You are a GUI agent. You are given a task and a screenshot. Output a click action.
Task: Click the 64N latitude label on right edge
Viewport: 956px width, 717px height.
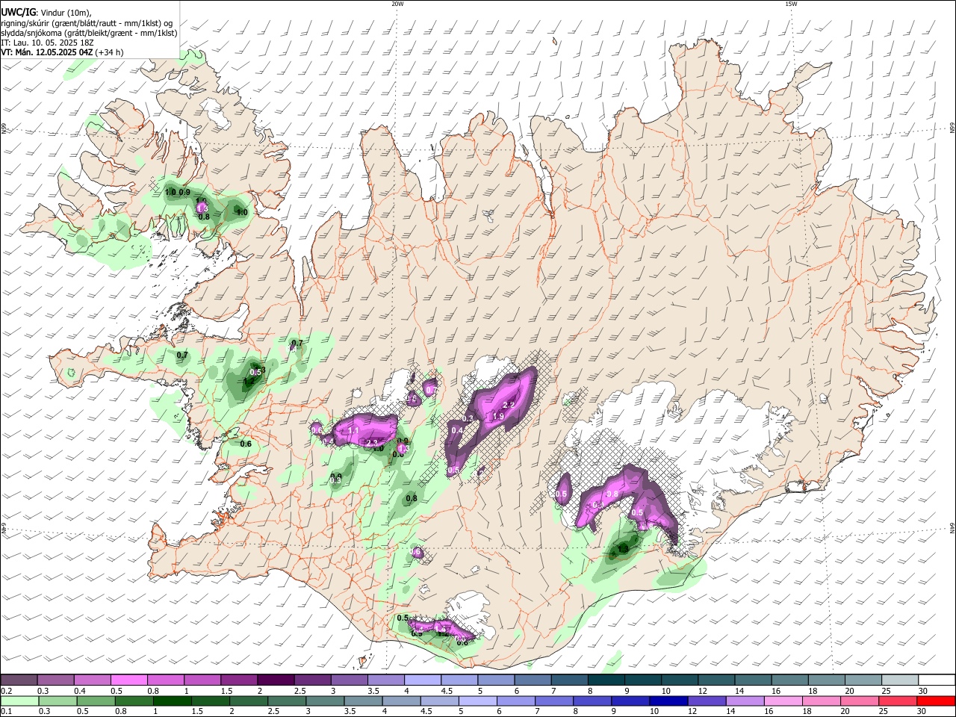click(x=952, y=527)
